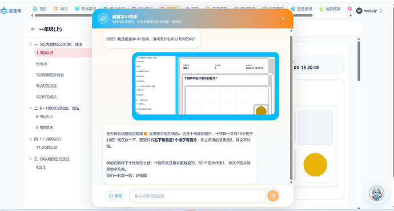
Task: Go back using the arrow beside 一年级(上)
Action: [33, 29]
